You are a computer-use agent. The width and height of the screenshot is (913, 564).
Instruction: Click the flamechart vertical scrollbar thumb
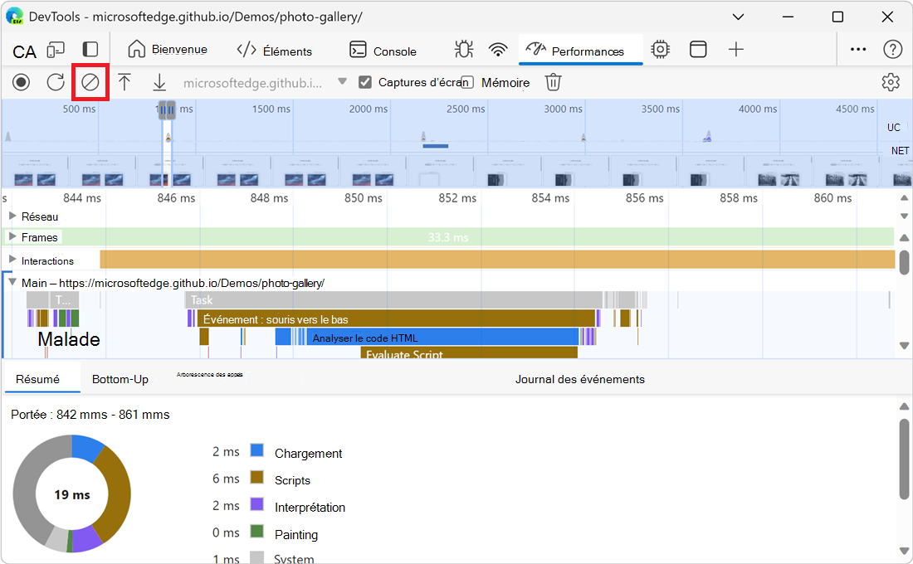coord(904,262)
